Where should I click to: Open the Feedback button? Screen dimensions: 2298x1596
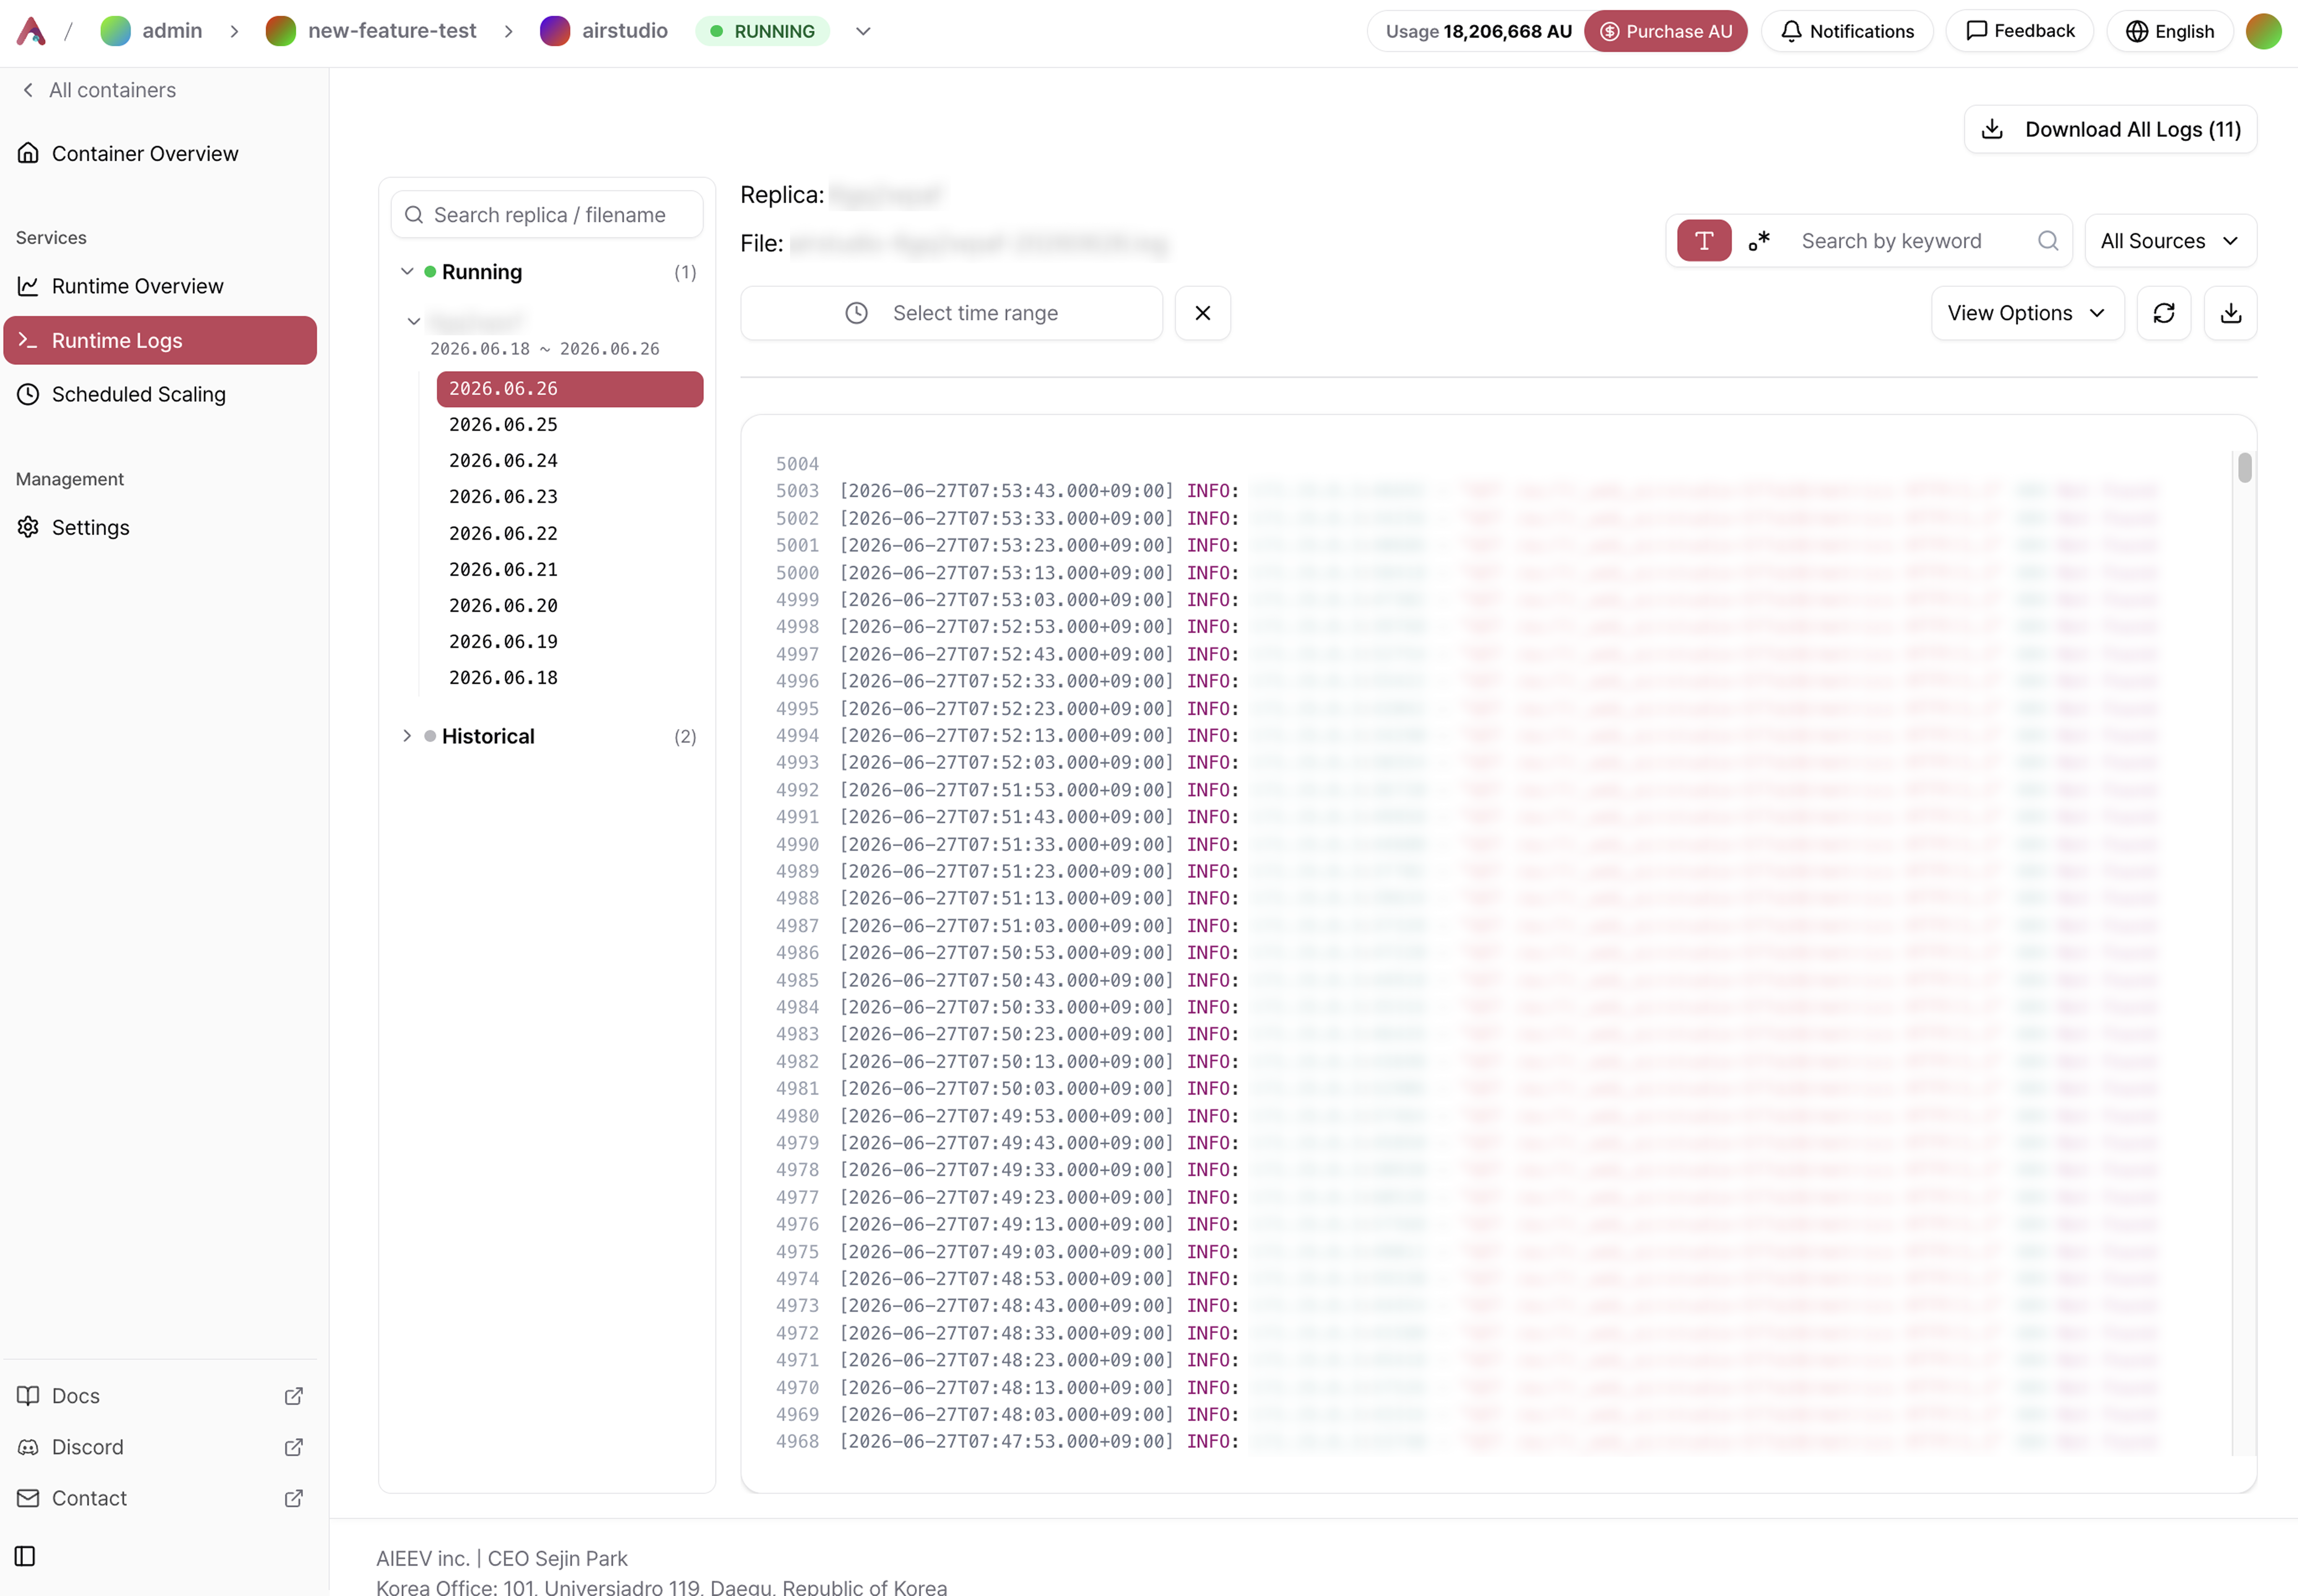click(2020, 31)
